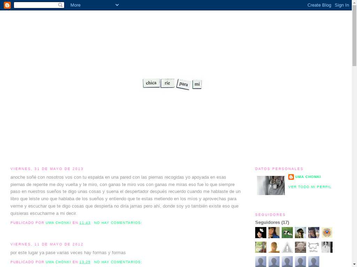This screenshot has height=267, width=357.
Task: Click the warning triangle follower avatar
Action: coord(287,247)
